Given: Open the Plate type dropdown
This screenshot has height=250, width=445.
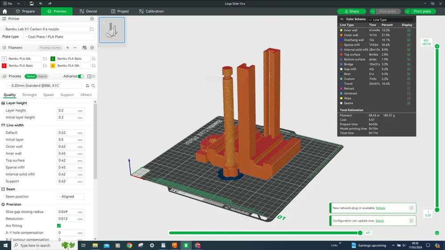Looking at the screenshot, I should click(59, 37).
